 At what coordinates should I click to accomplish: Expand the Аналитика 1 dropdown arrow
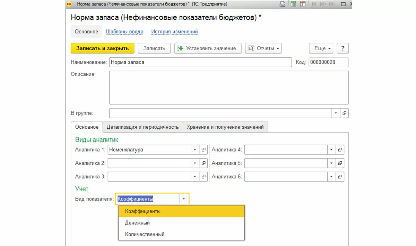195,150
